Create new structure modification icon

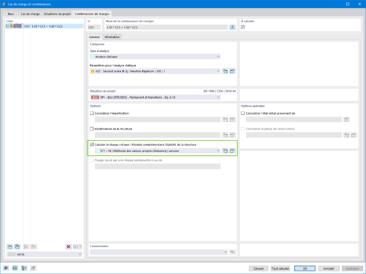[x=225, y=135]
